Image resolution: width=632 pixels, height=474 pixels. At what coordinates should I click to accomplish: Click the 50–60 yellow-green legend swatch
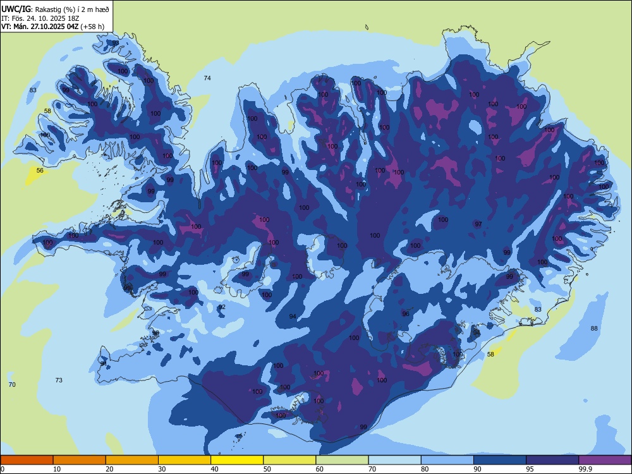[x=289, y=460]
